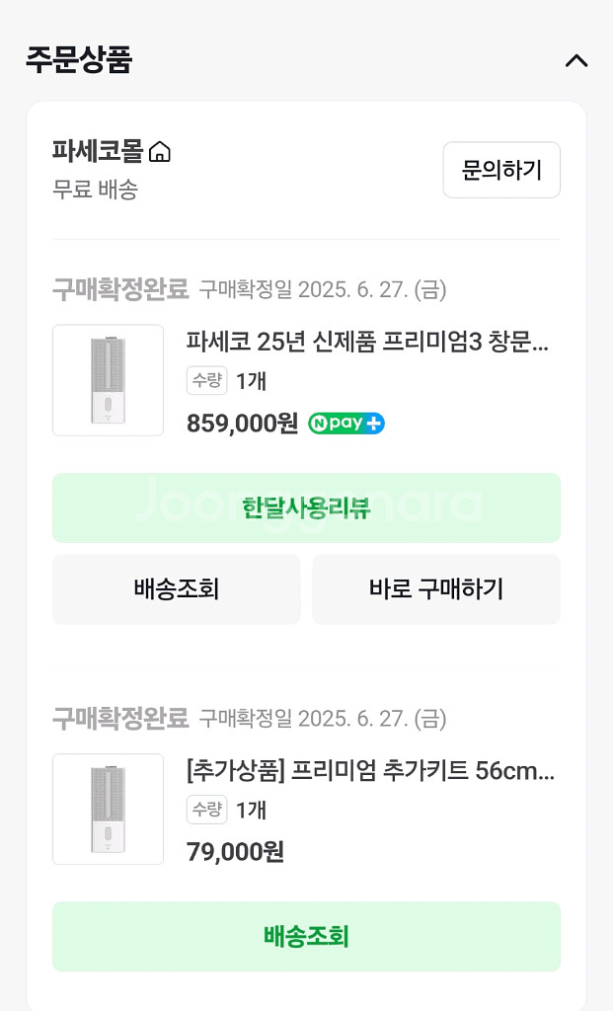This screenshot has width=613, height=1011.
Task: Open the [추가상품] 프리미엄 추가키트 title
Action: [370, 770]
